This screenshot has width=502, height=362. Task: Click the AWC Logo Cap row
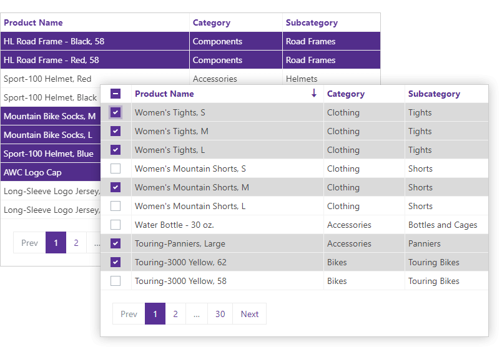tap(32, 172)
